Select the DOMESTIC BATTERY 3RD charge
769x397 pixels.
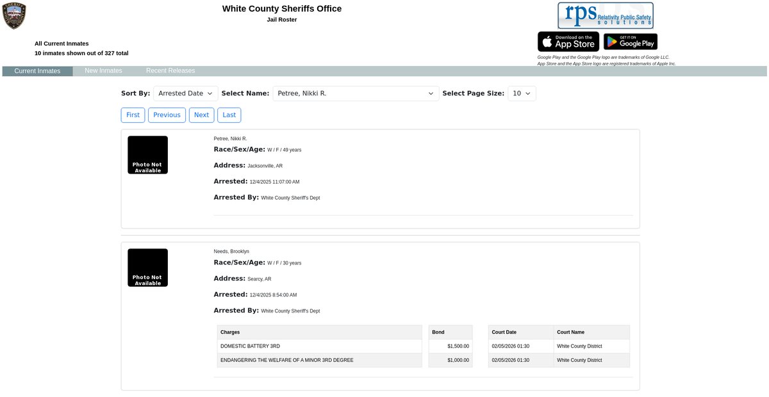coord(250,346)
